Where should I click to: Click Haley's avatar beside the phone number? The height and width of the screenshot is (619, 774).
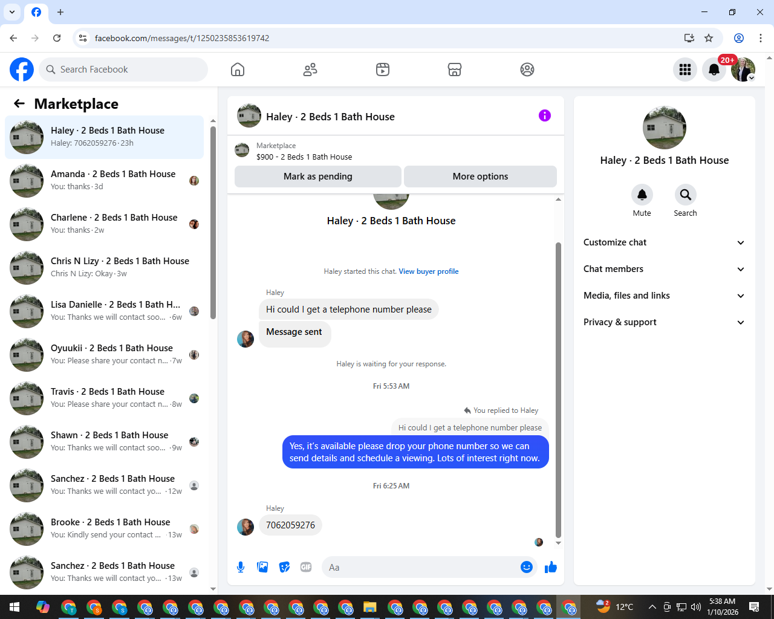tap(246, 527)
